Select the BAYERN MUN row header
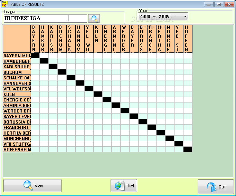 17,56
